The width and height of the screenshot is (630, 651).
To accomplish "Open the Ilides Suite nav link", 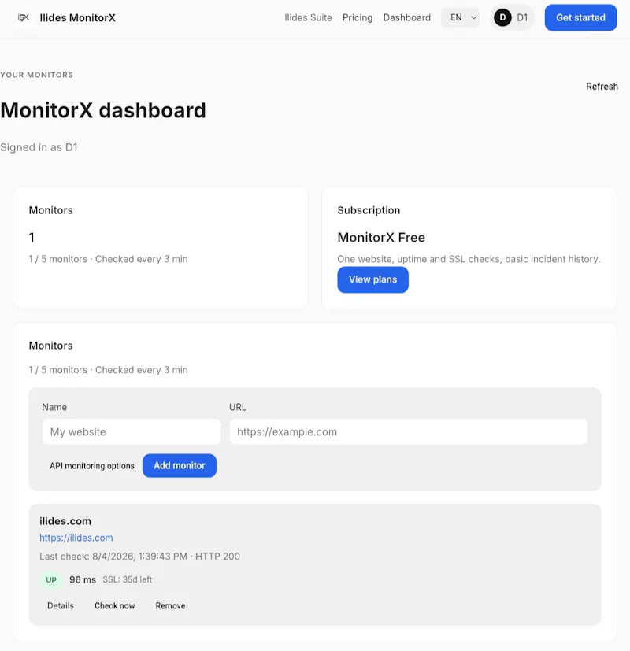I will [x=308, y=17].
